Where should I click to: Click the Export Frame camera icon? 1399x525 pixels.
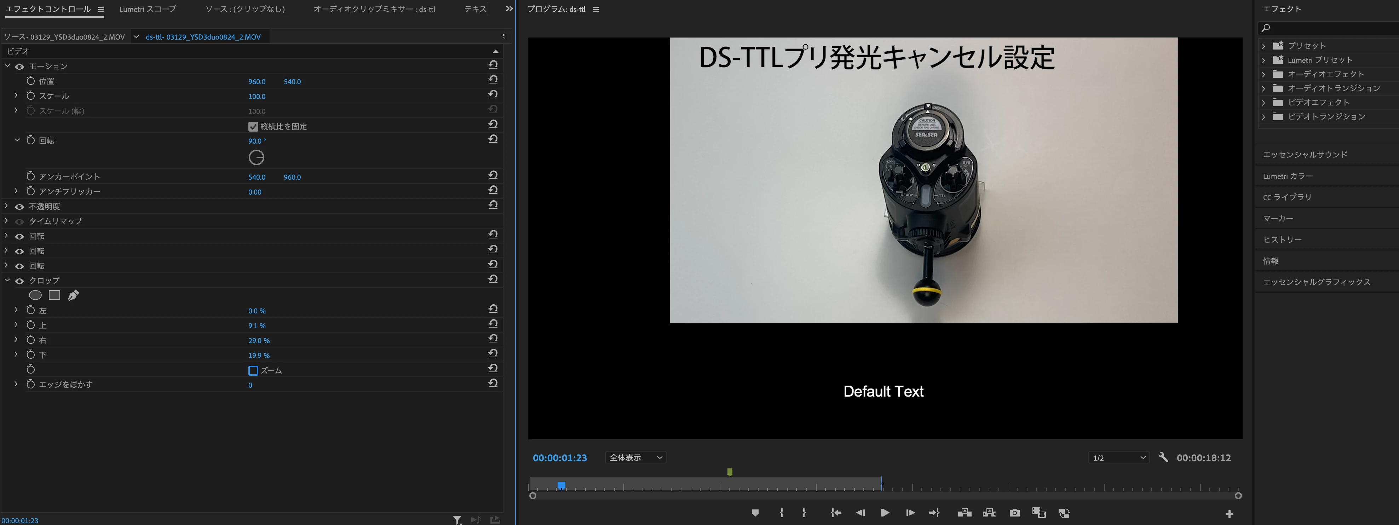tap(1014, 513)
